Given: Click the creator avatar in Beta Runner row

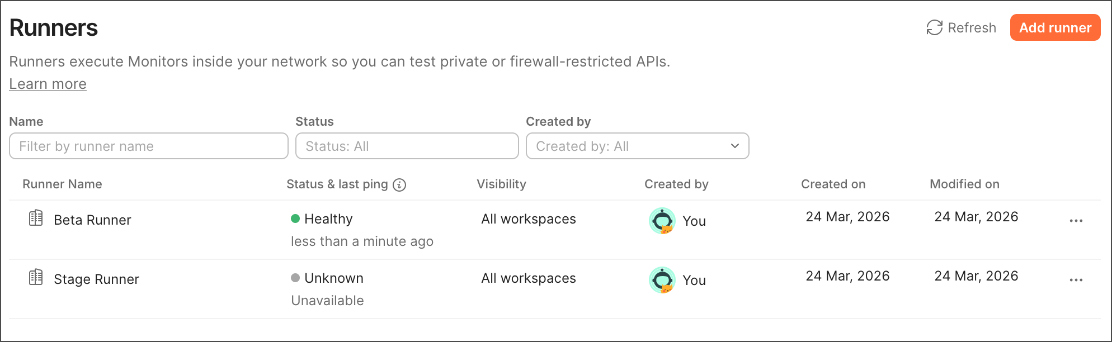Looking at the screenshot, I should click(x=662, y=221).
